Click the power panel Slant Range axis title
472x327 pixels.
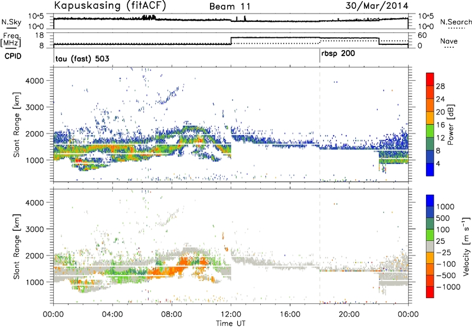(17, 125)
